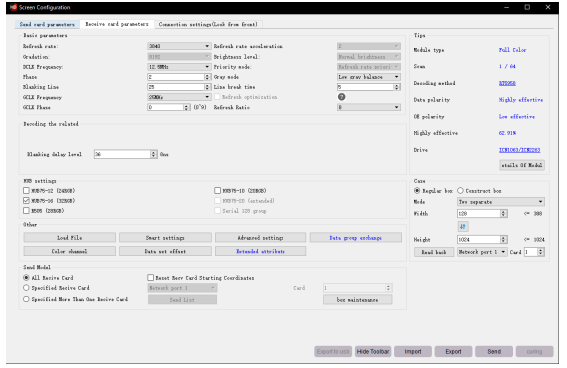Click Data group exchange button
This screenshot has height=368, width=567.
355,238
